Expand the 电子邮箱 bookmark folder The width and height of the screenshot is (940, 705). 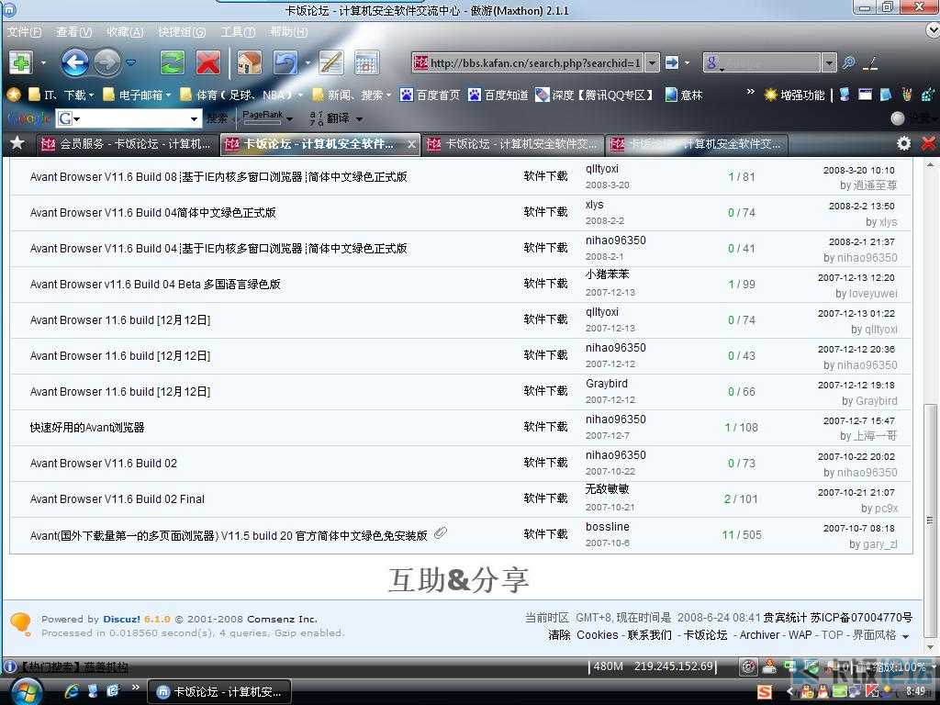(x=138, y=95)
